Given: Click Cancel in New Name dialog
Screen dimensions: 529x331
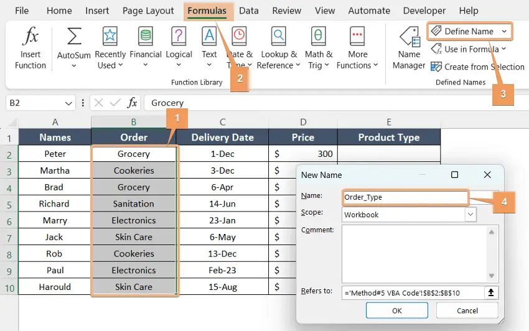Looking at the screenshot, I should click(467, 310).
